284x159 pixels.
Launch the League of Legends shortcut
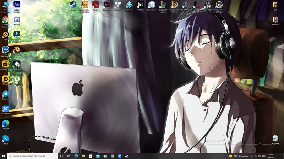163,5
